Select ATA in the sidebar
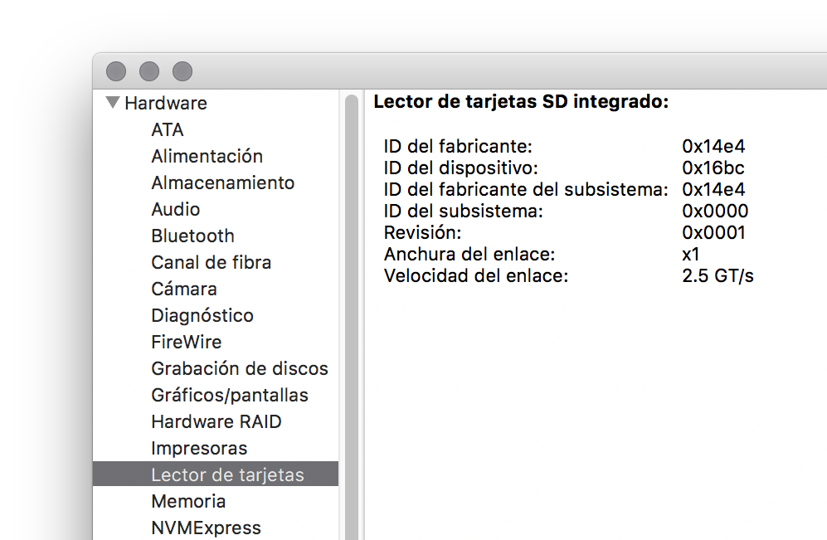 [x=168, y=130]
